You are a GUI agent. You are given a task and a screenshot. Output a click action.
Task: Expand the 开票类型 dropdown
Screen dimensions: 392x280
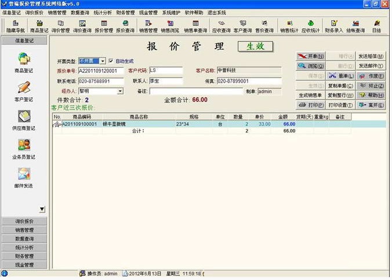[x=102, y=61]
